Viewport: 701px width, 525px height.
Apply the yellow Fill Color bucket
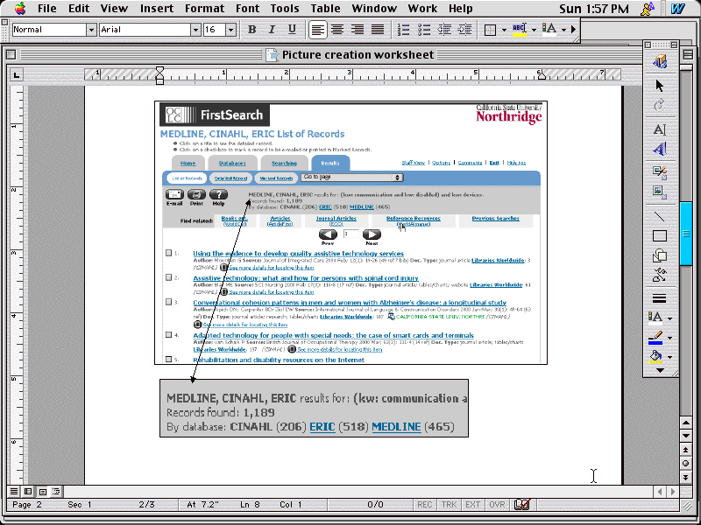(x=655, y=357)
